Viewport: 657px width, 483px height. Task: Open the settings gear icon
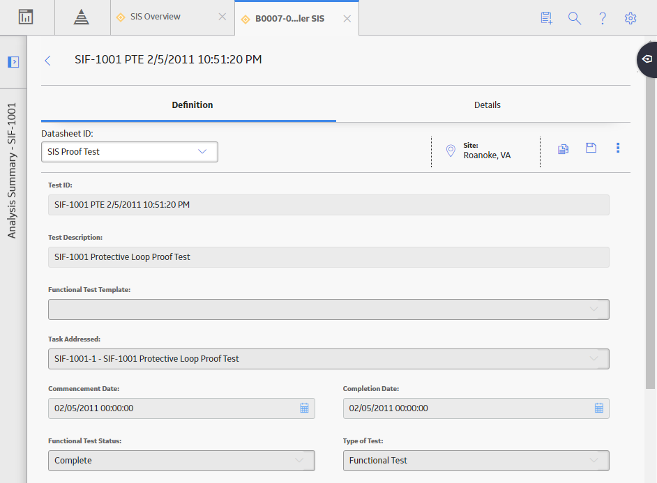(630, 18)
